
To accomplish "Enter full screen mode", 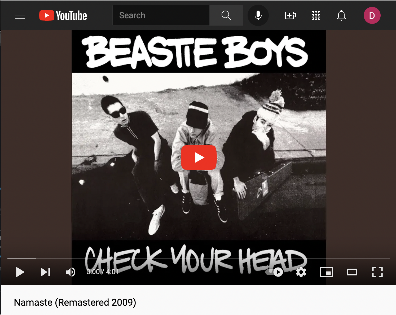I will [377, 272].
